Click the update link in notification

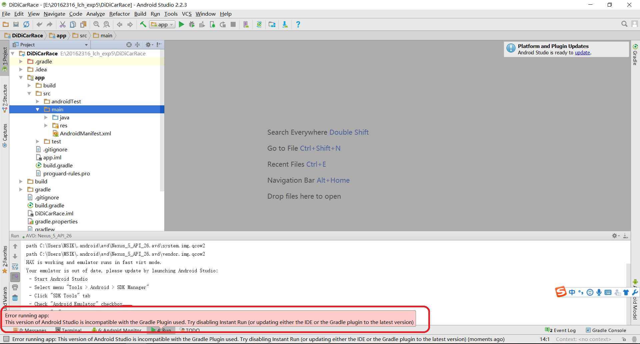click(x=582, y=53)
